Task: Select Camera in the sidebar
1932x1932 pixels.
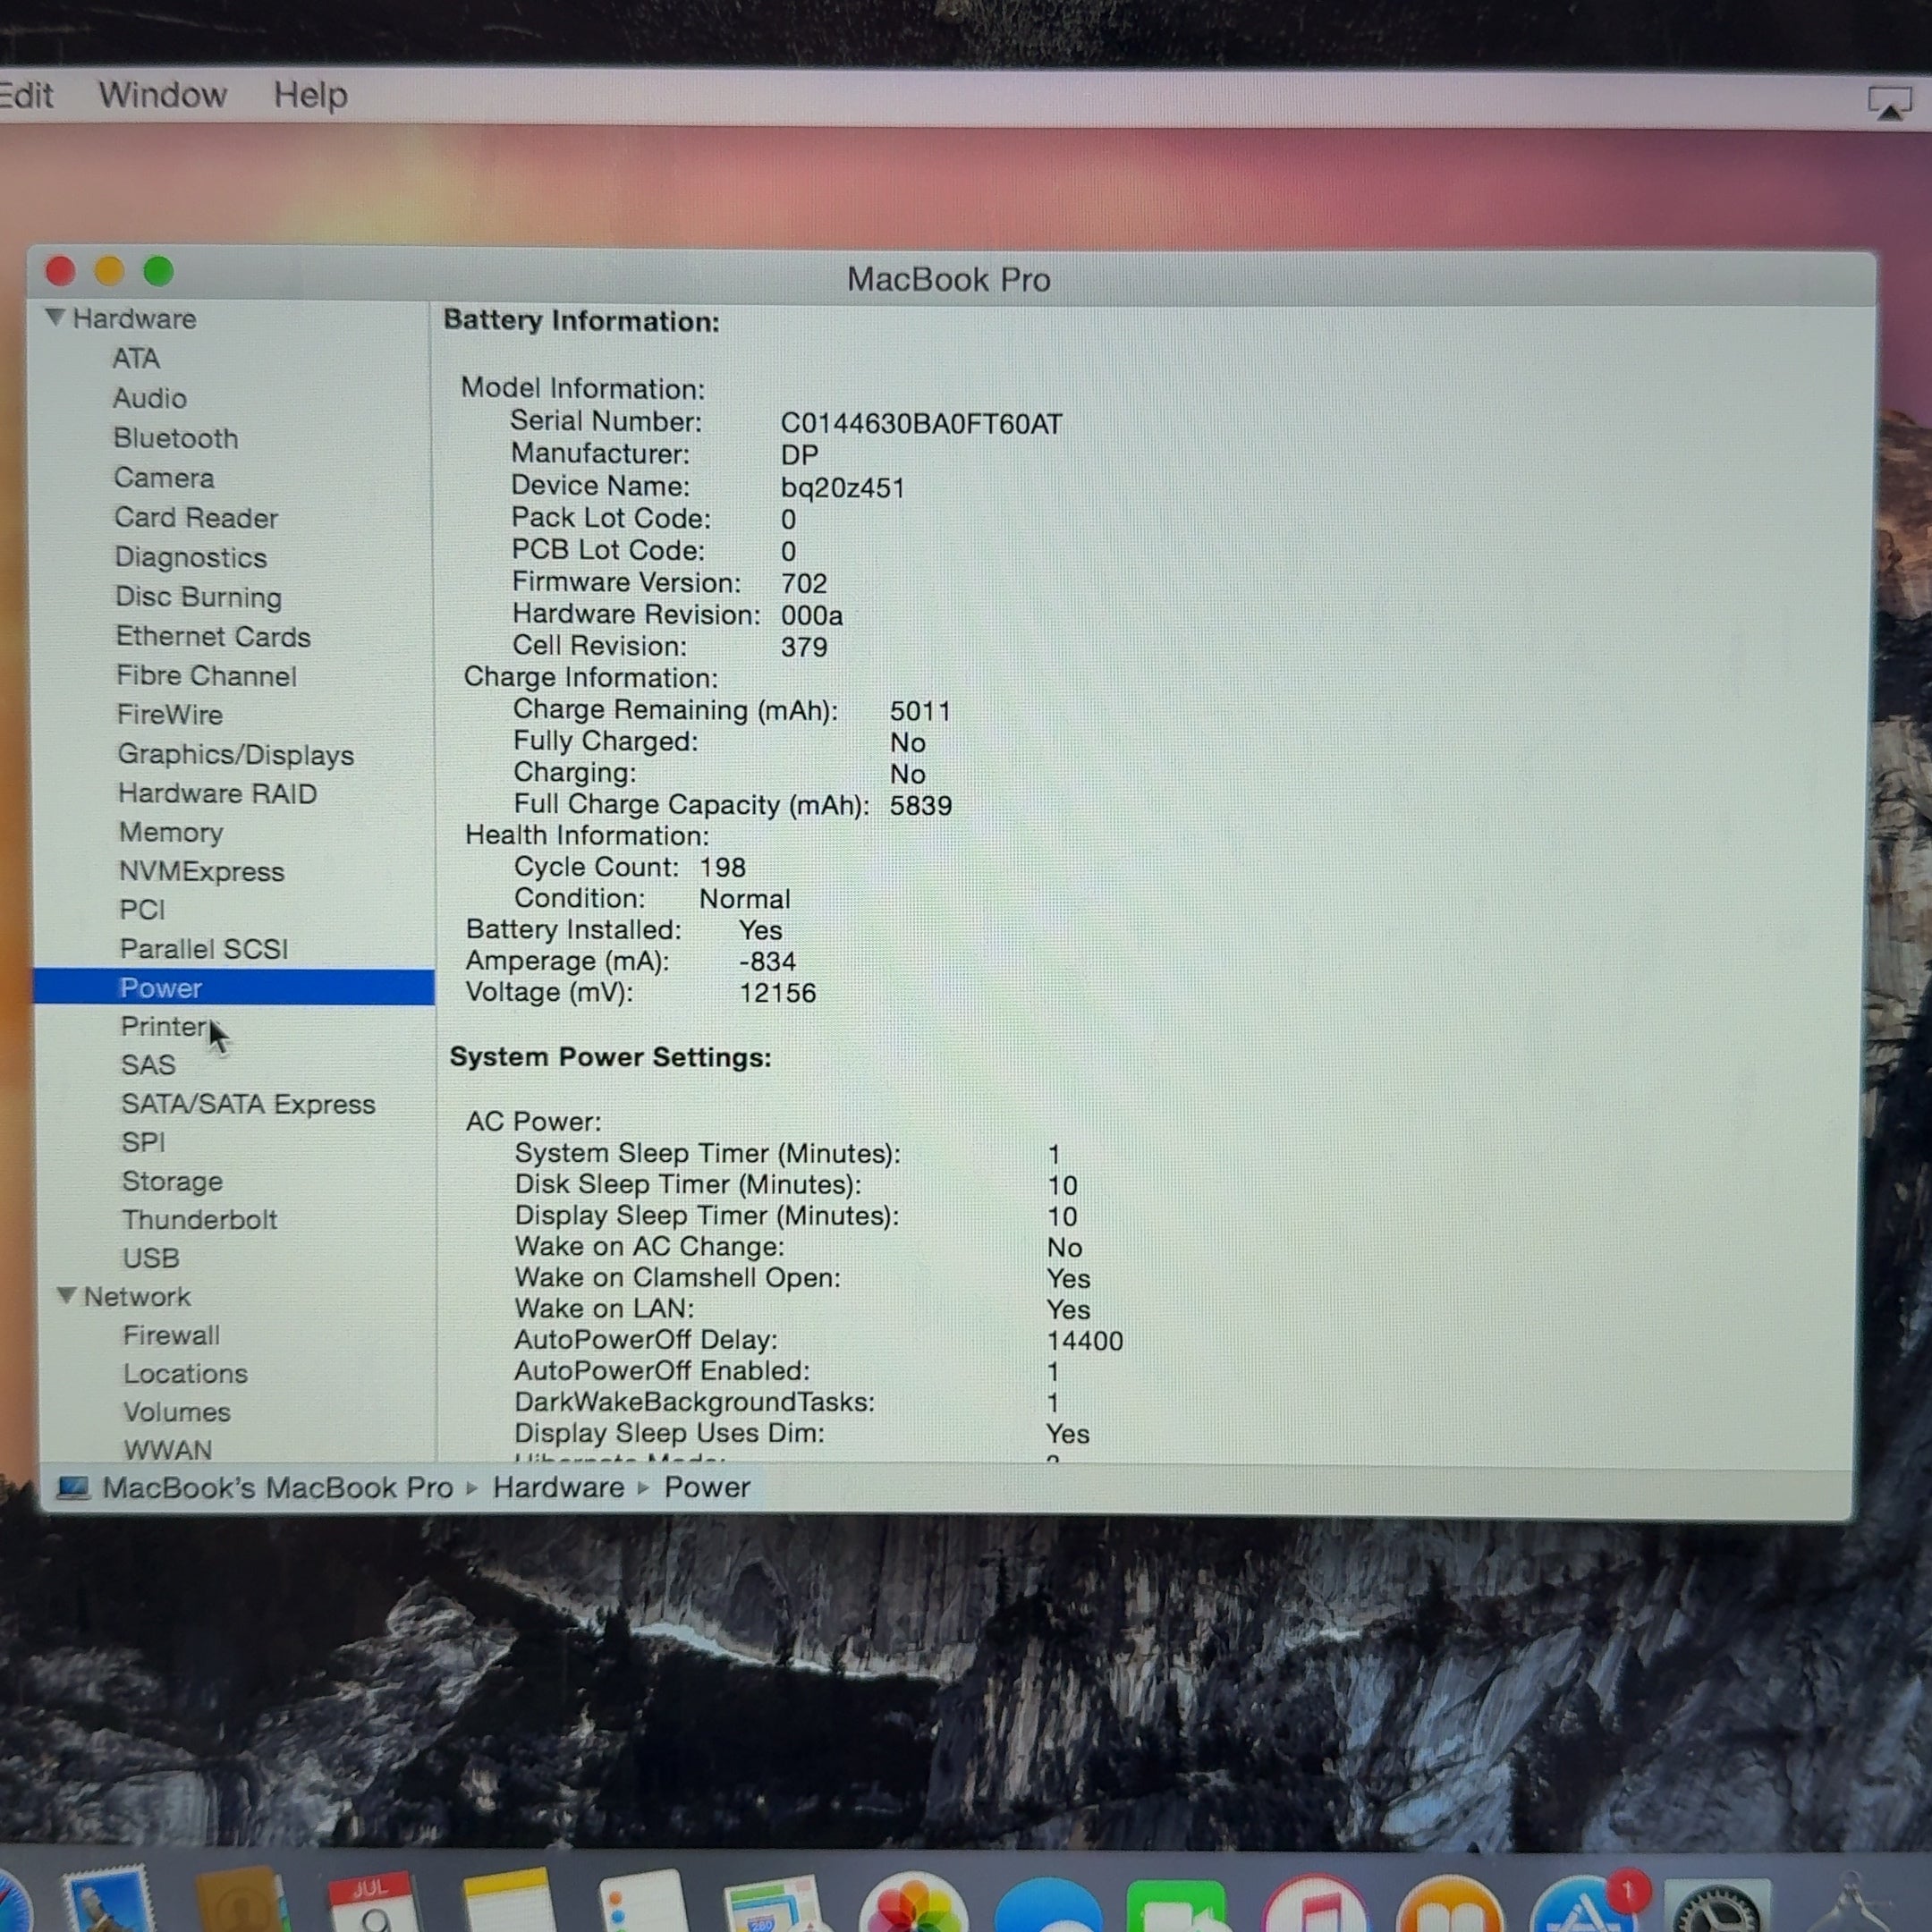Action: click(x=164, y=478)
